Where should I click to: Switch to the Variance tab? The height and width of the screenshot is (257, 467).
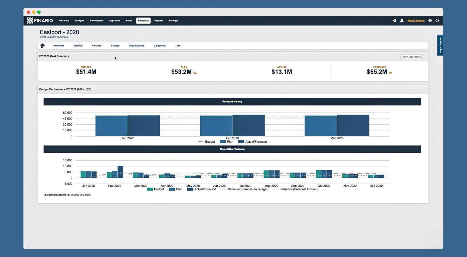click(x=97, y=46)
